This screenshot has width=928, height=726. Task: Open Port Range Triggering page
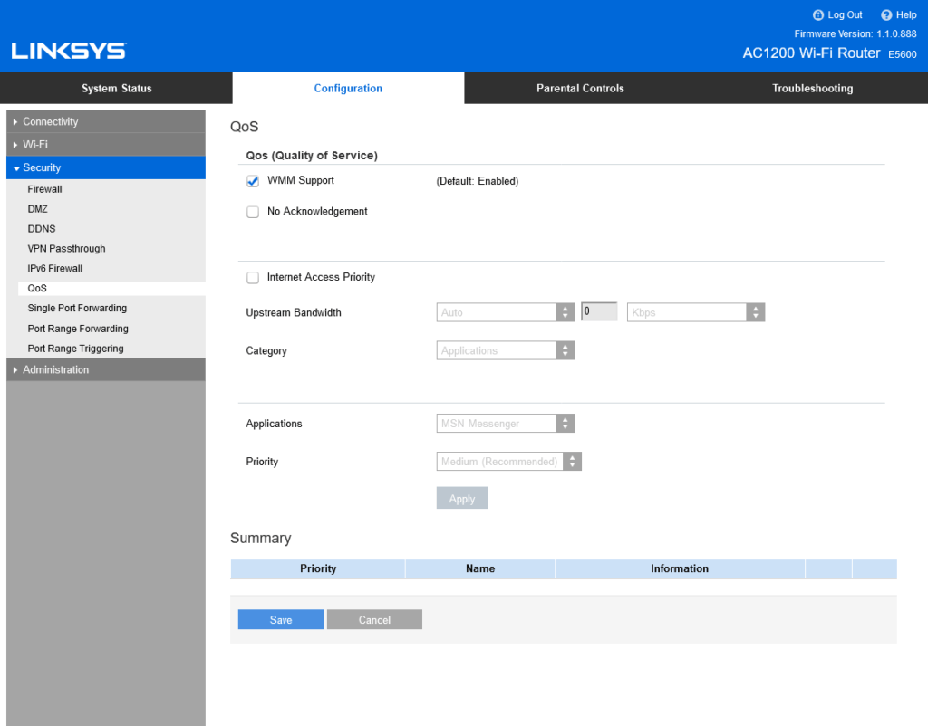[x=76, y=349]
